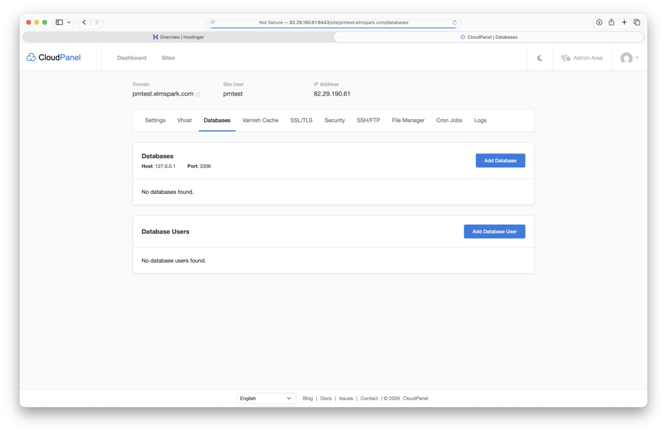
Task: Click the Safari address bar
Action: [333, 23]
